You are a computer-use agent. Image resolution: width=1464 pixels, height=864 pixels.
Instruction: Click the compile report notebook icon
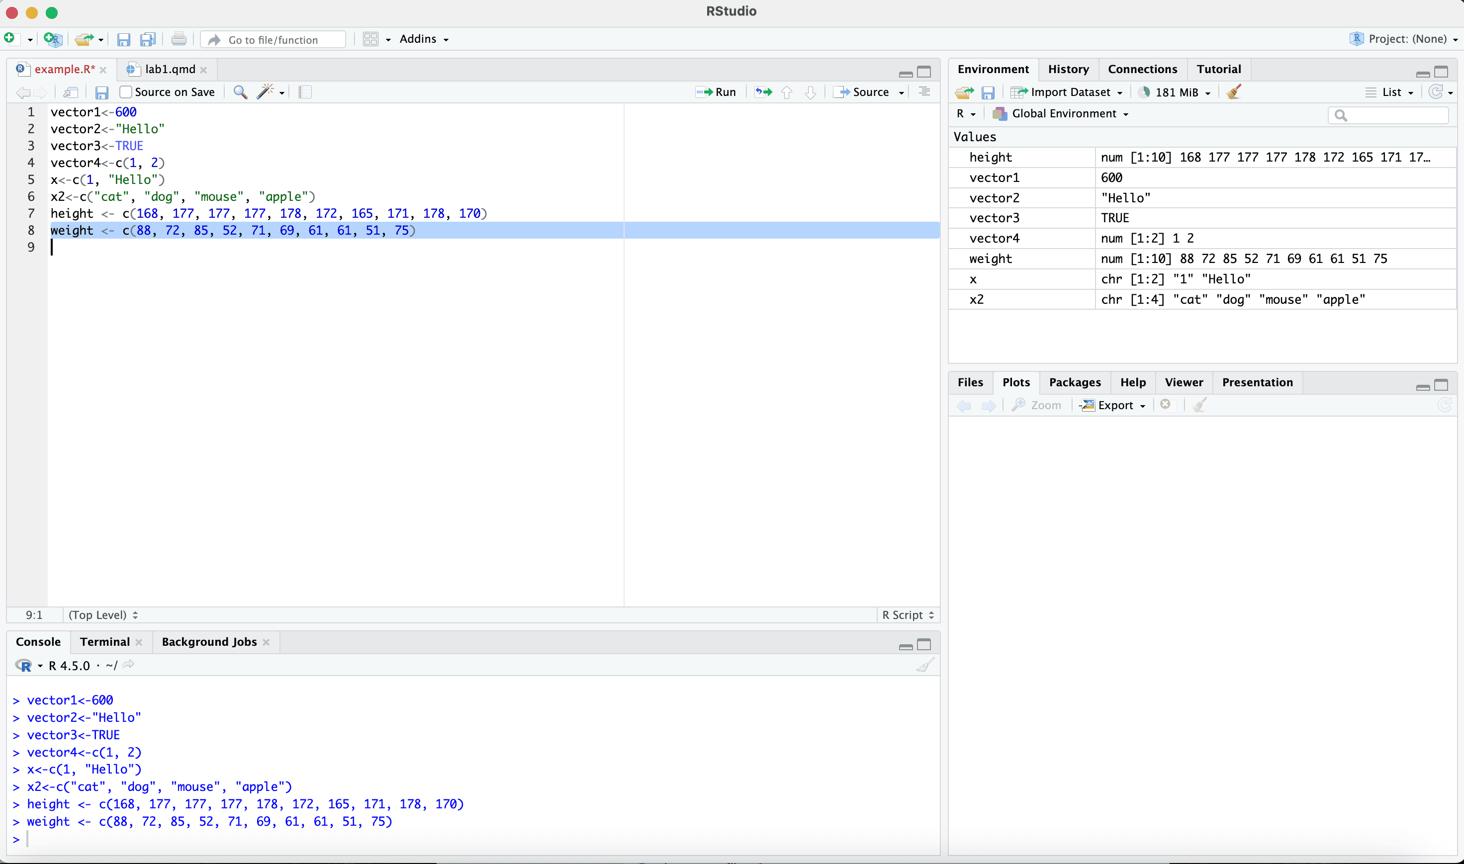[x=304, y=92]
